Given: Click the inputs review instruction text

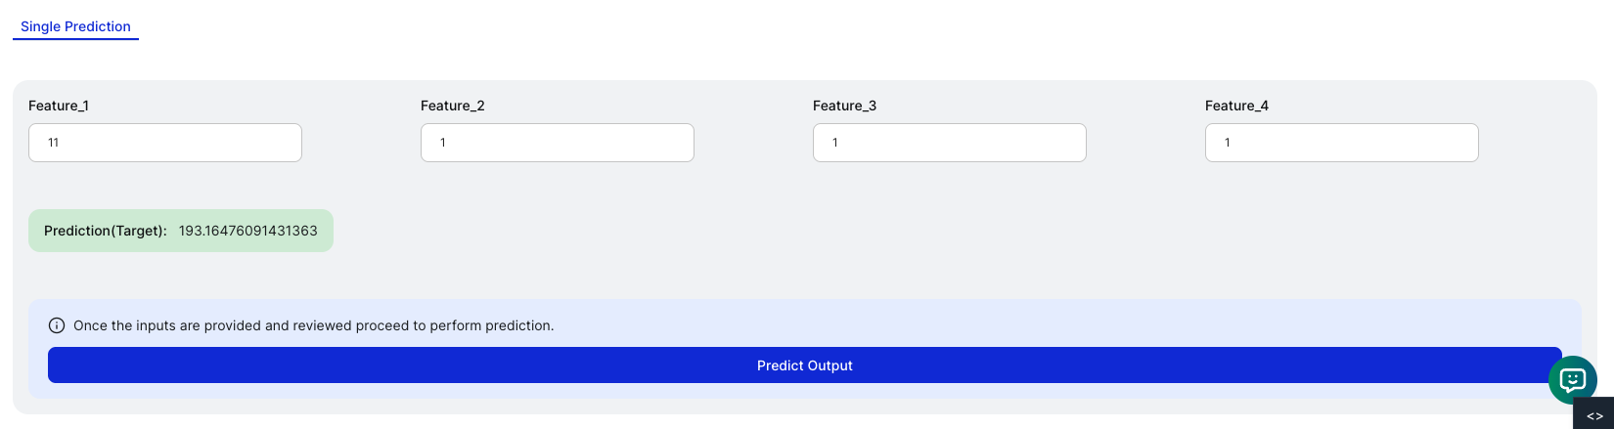Looking at the screenshot, I should pos(314,325).
